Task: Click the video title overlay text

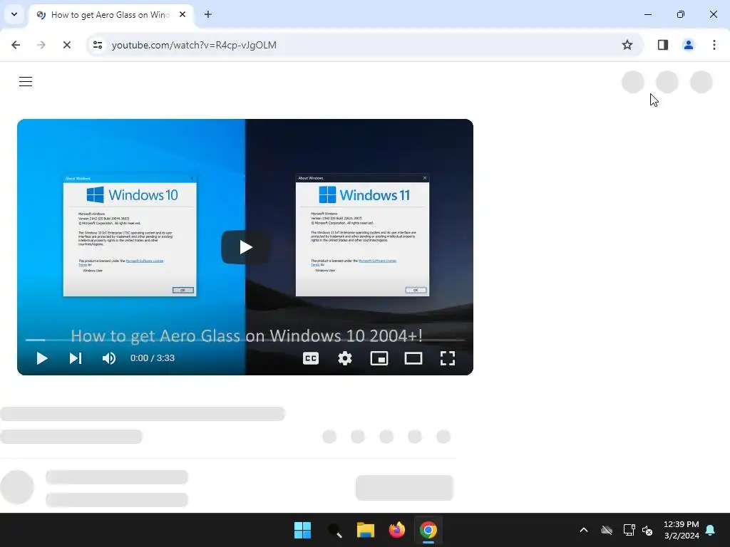Action: [x=246, y=335]
